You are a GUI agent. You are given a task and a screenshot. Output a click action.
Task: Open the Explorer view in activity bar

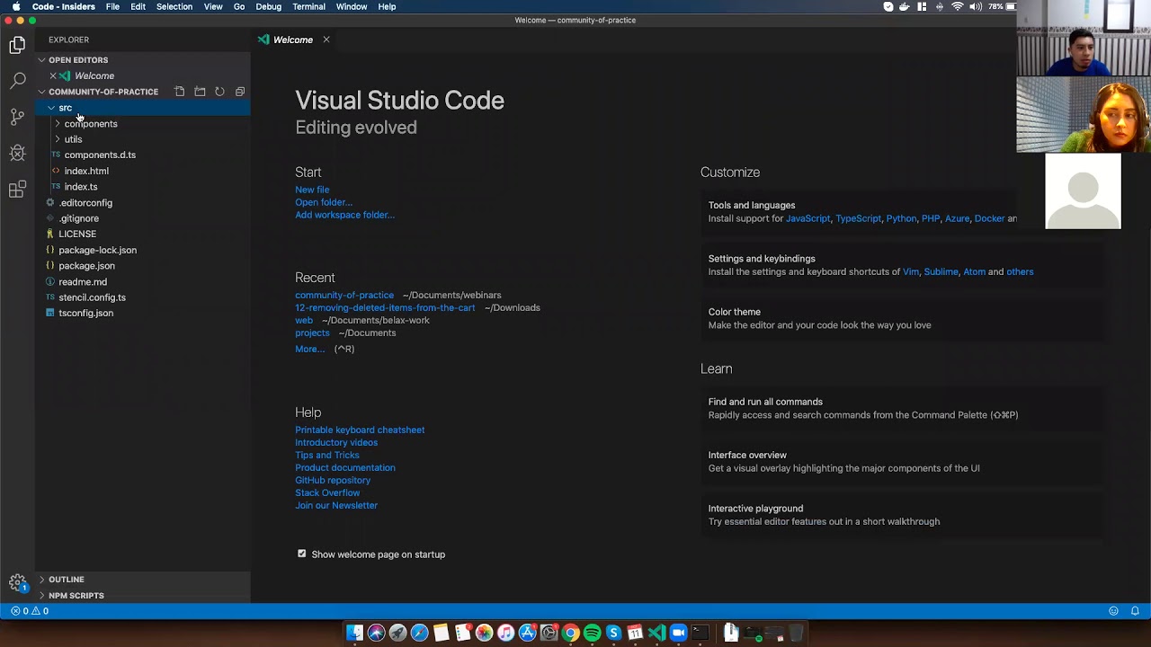17,45
